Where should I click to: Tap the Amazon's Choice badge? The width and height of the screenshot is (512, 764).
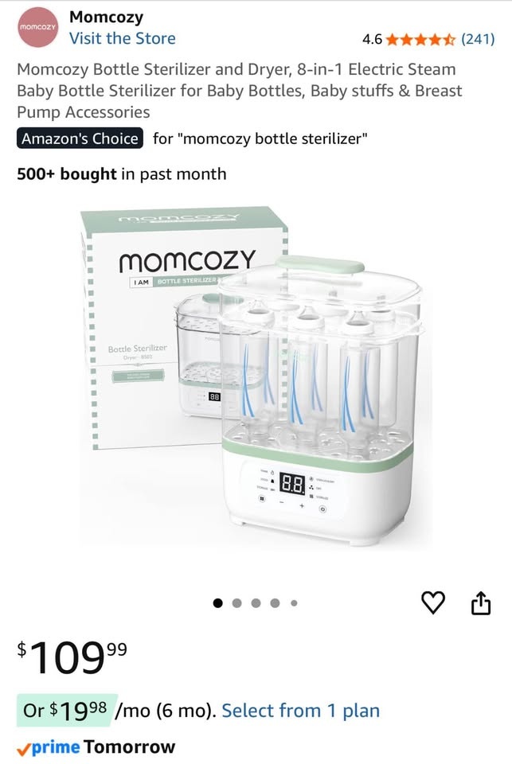pos(80,138)
